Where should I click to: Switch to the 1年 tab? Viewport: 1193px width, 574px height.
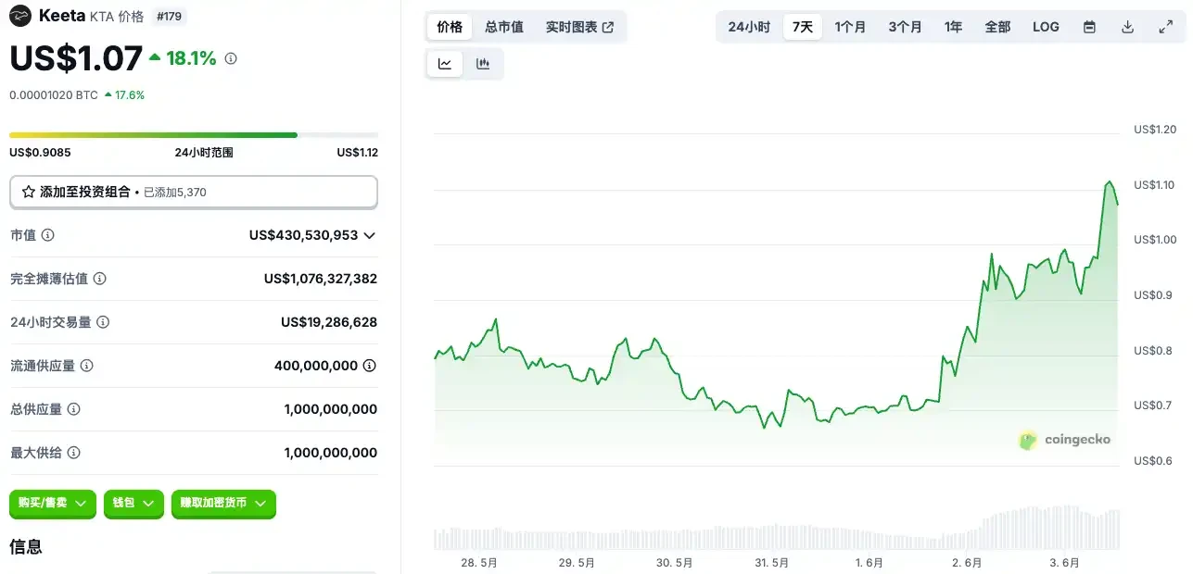tap(953, 27)
